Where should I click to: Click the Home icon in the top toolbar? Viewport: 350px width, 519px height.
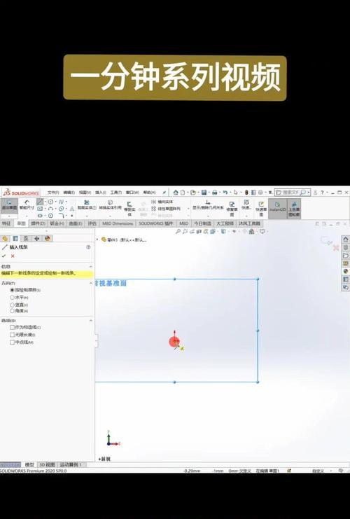point(176,193)
